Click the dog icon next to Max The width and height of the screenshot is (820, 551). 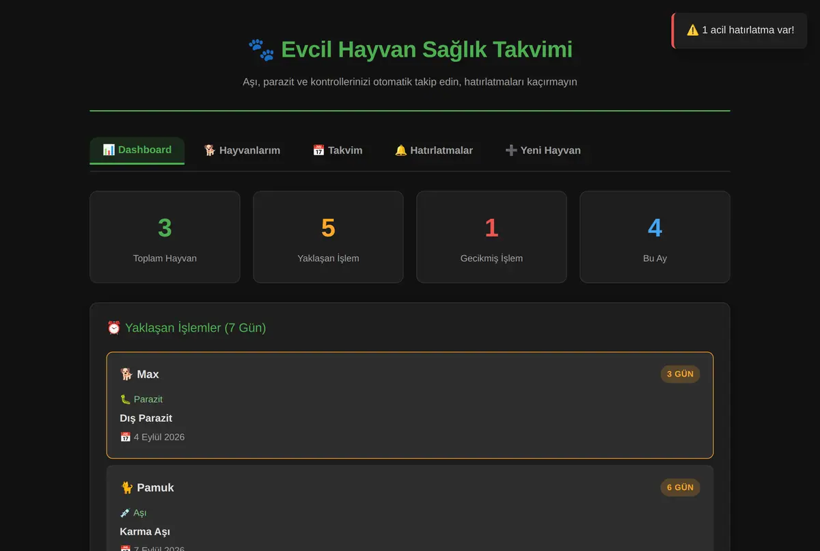(x=126, y=374)
